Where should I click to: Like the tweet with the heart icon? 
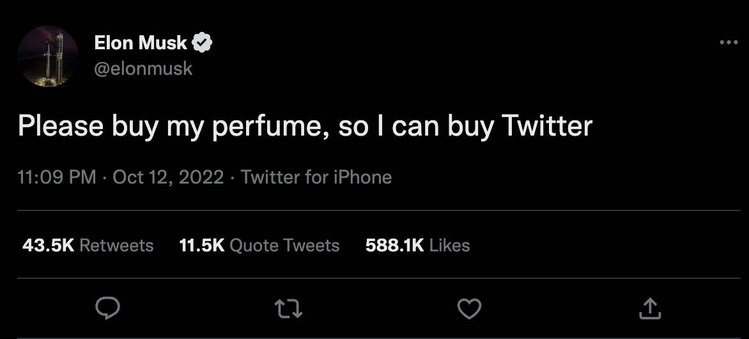469,310
